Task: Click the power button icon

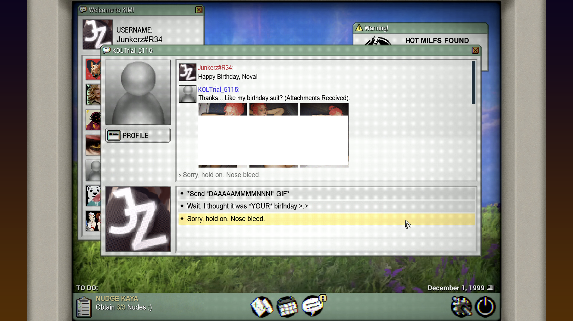Action: coord(485,307)
